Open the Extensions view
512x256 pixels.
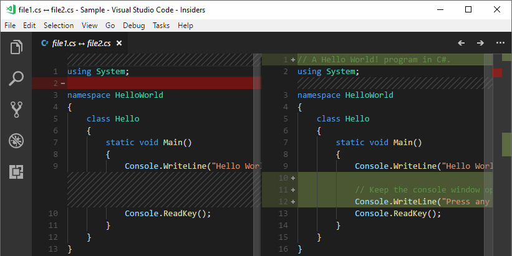[16, 172]
